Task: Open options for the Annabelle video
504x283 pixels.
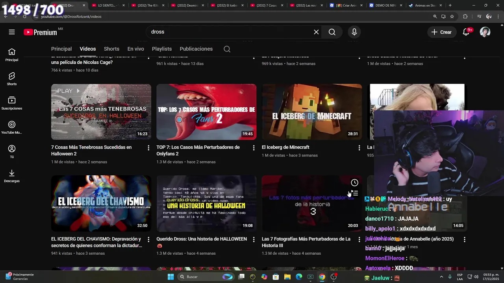Action: (465, 239)
